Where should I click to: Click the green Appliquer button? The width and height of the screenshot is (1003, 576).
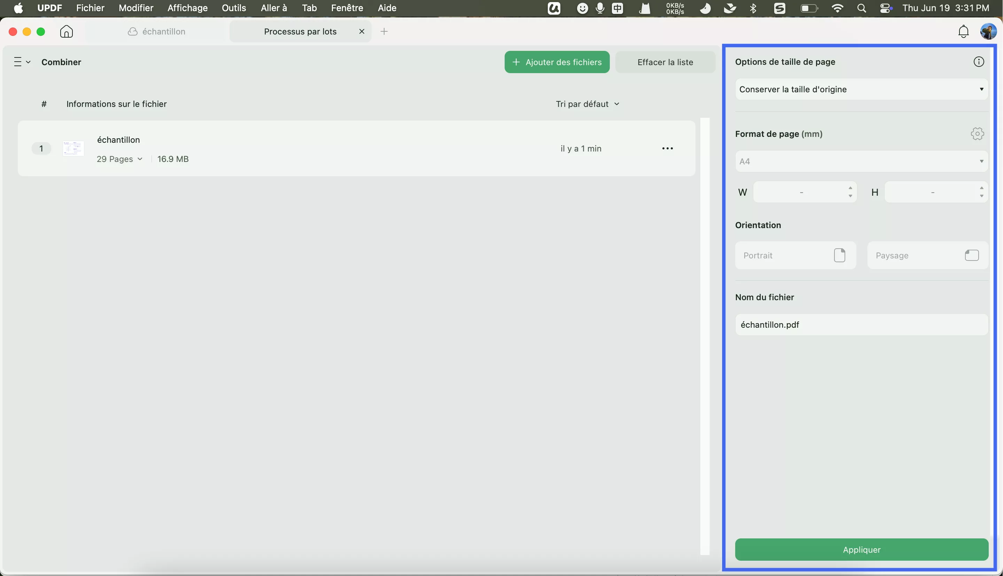coord(861,550)
